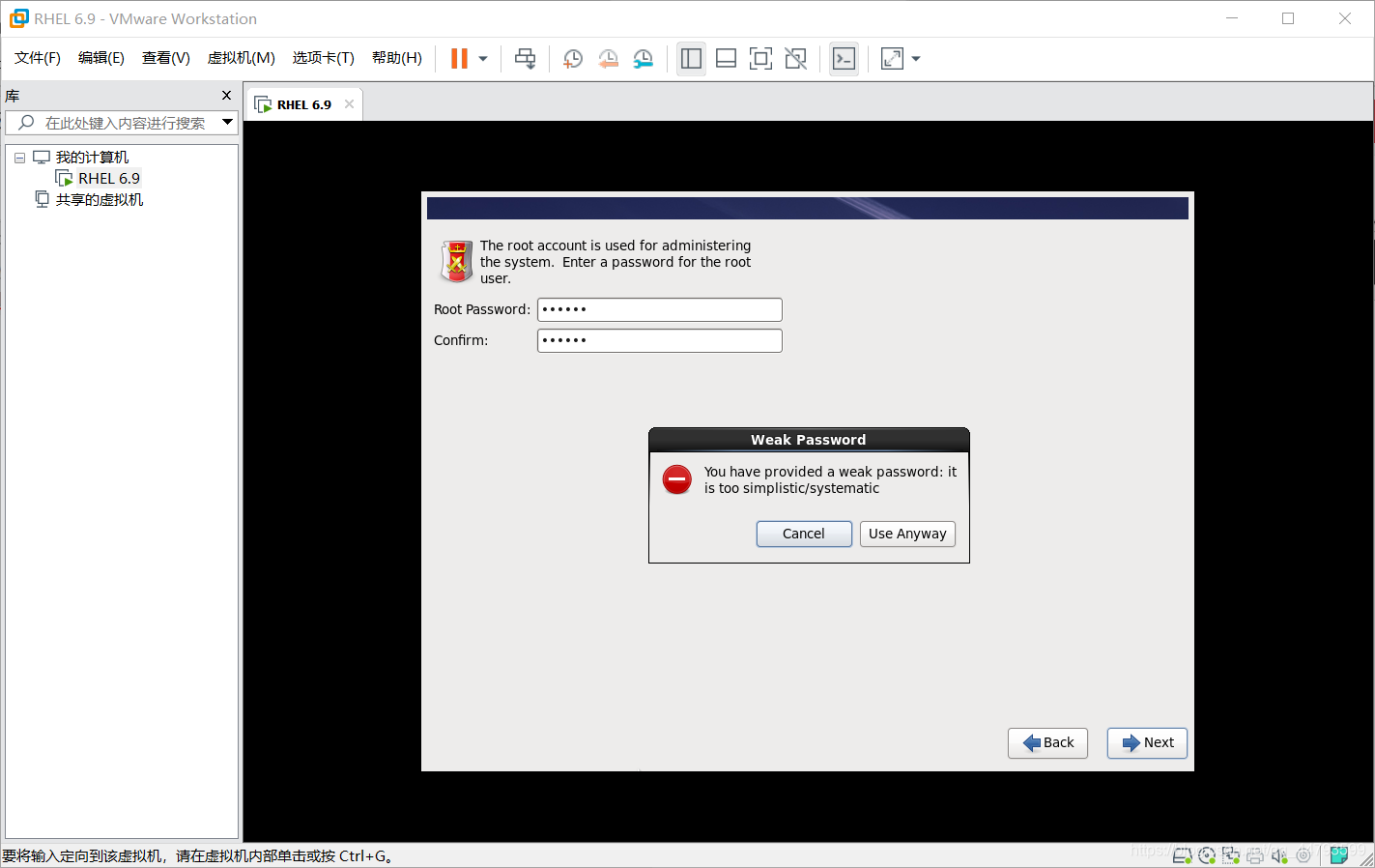Click the stretch guest display icon
This screenshot has height=868, width=1375.
(x=892, y=59)
